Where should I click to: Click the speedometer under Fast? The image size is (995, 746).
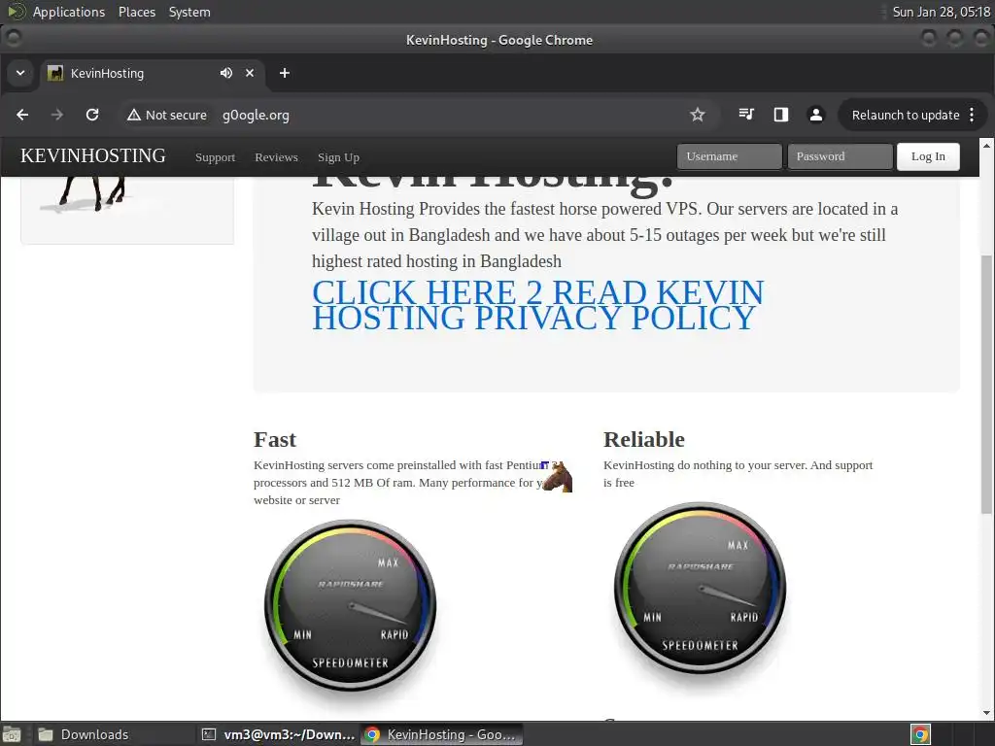click(350, 605)
